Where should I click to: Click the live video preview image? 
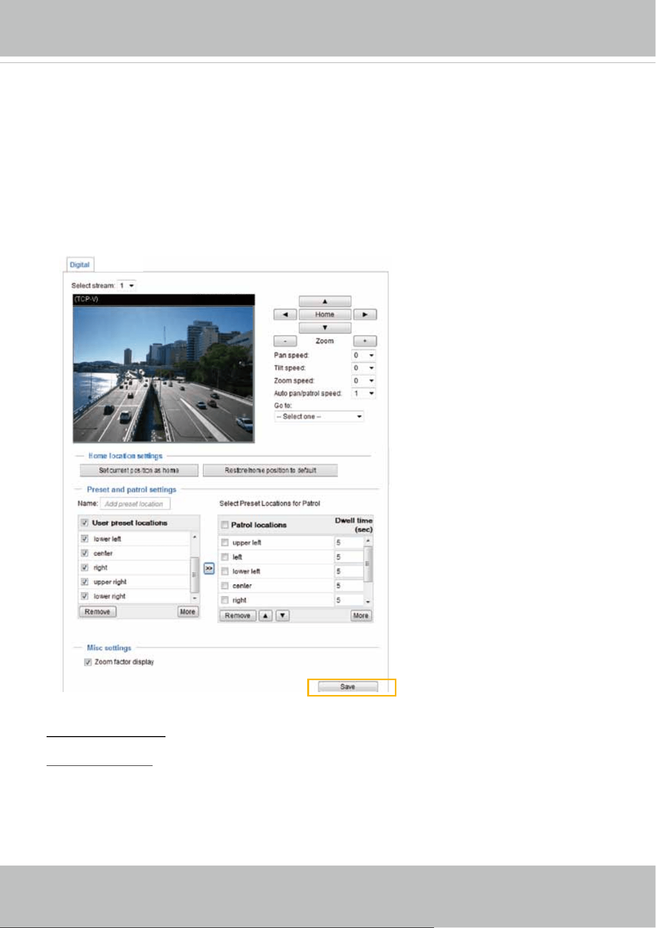[x=164, y=374]
